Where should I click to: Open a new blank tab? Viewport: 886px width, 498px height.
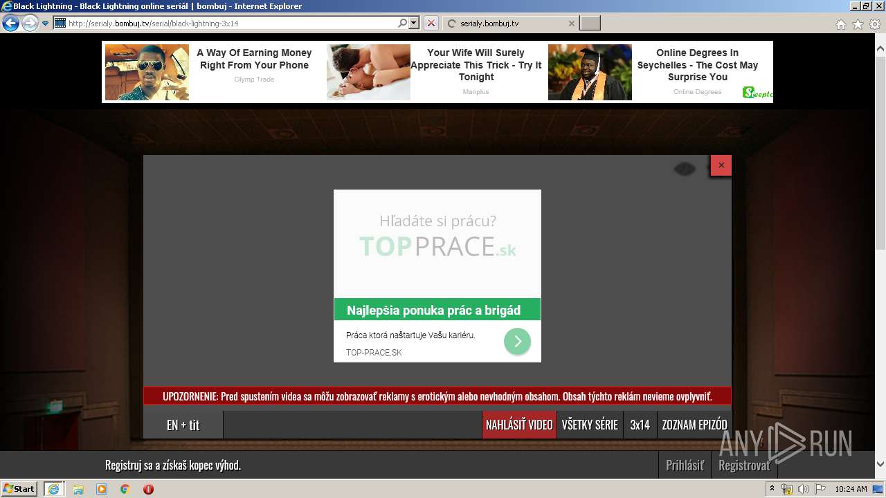click(590, 24)
